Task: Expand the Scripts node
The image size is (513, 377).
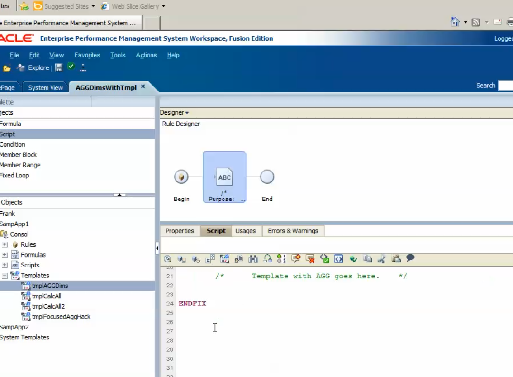Action: pos(5,265)
